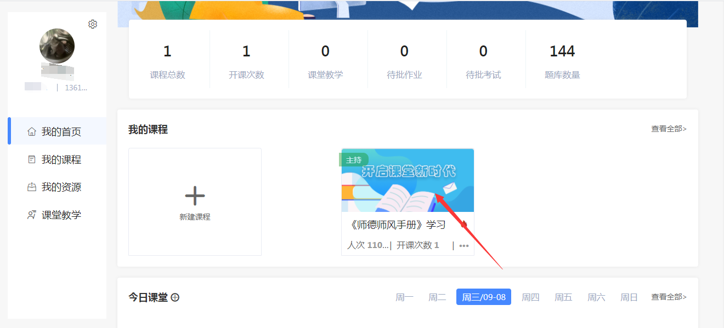724x328 pixels.
Task: Click the 题库数量 value 144
Action: (562, 51)
